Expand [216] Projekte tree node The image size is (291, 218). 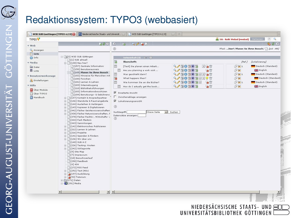(x=65, y=133)
